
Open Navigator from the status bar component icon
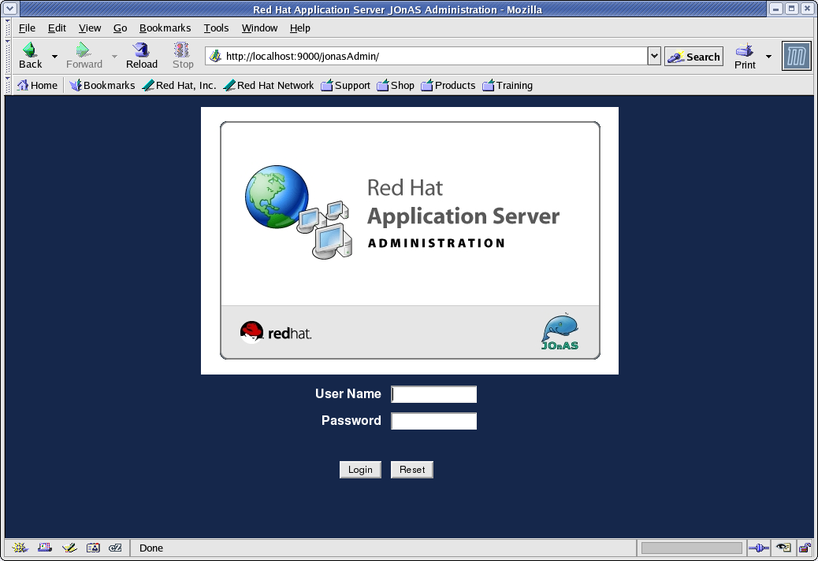[x=20, y=548]
